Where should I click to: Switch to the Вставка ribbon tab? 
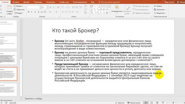click(16, 2)
